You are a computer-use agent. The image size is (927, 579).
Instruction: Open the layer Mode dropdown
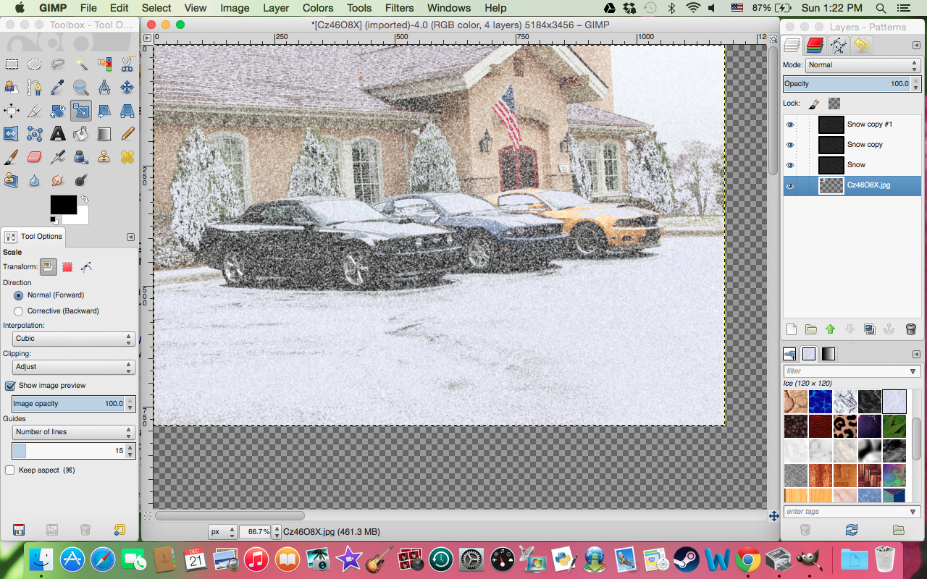pyautogui.click(x=862, y=64)
